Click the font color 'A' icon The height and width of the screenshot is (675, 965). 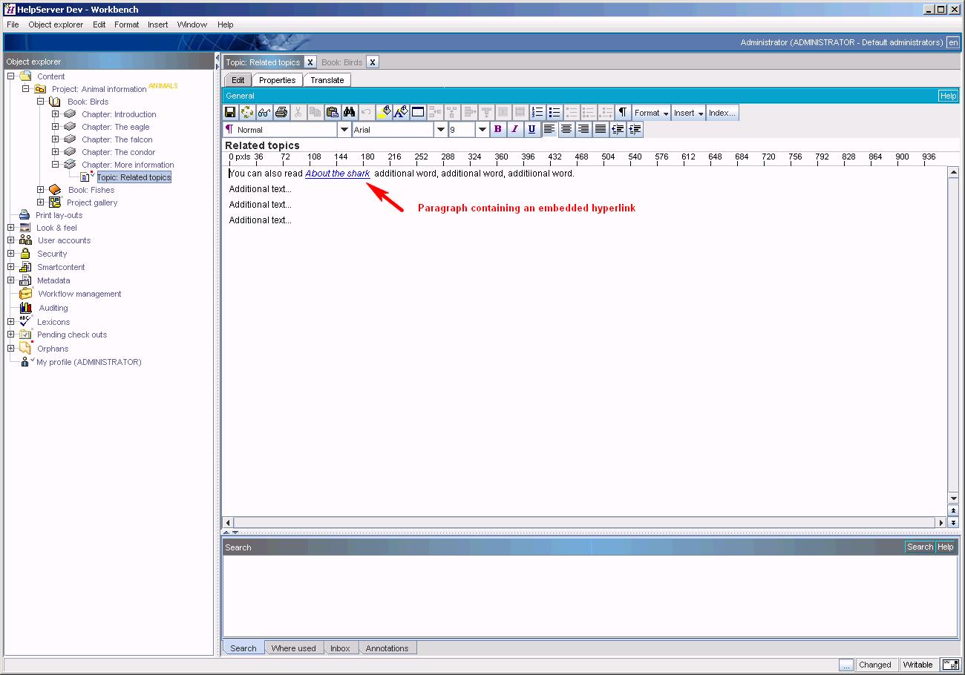point(401,113)
